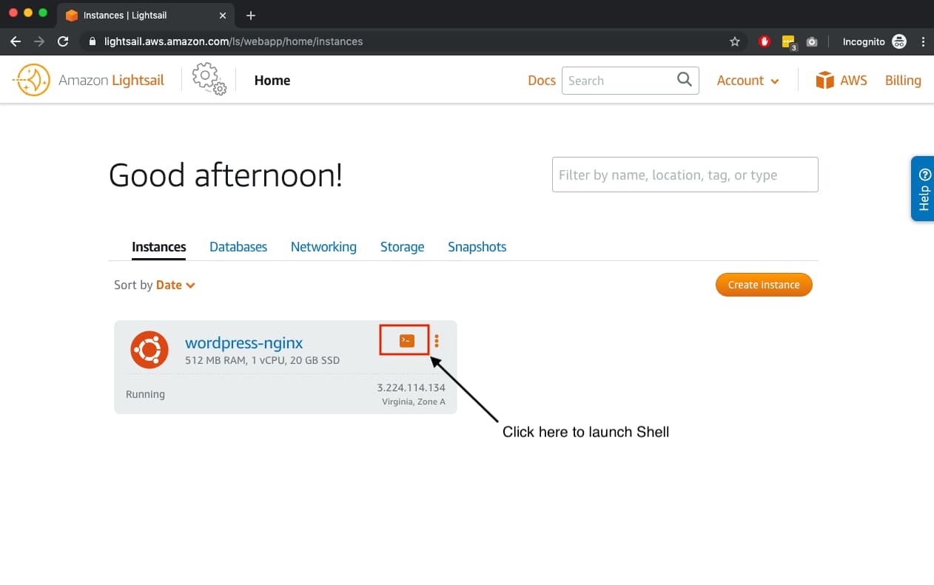The height and width of the screenshot is (585, 934).
Task: Launch the browser SSH terminal for wordpress-nginx
Action: tap(406, 341)
